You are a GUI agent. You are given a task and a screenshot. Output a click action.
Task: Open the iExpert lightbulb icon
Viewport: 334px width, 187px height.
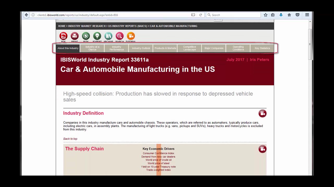click(x=97, y=36)
